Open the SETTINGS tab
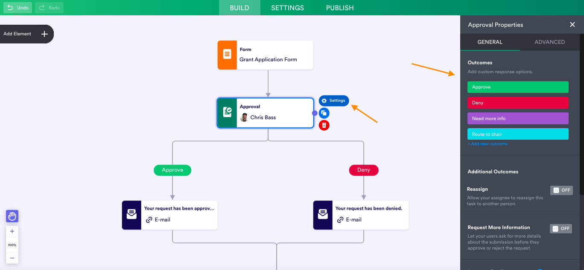 point(288,8)
